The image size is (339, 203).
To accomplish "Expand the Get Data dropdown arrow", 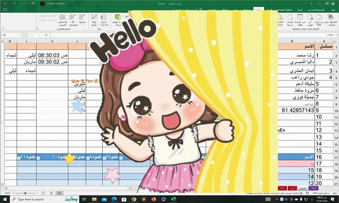I will 327,25.
